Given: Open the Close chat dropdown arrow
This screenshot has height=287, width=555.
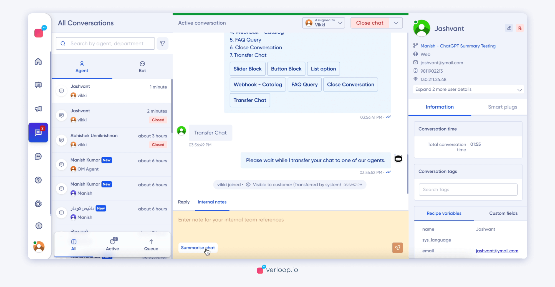Looking at the screenshot, I should (x=396, y=23).
